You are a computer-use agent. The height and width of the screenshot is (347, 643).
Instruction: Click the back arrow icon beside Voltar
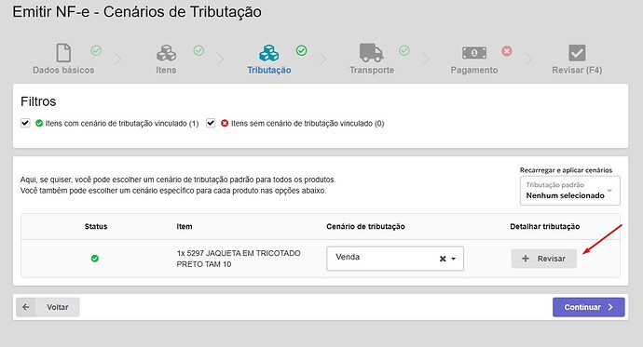tap(26, 307)
